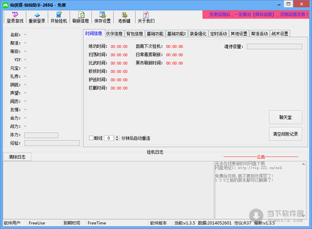Select the 基础功能 tab
The width and height of the screenshot is (312, 229).
[x=155, y=34]
